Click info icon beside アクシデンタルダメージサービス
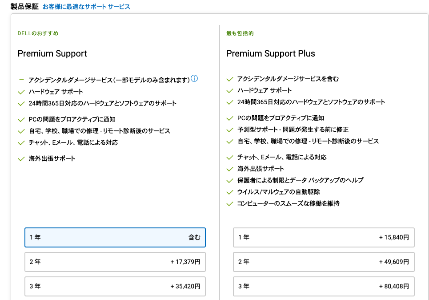 194,79
